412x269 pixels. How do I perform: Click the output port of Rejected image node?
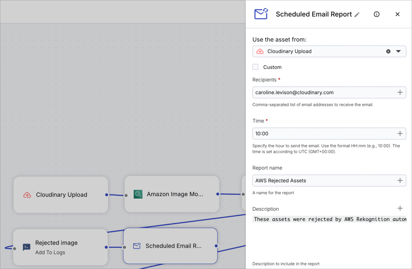(x=106, y=247)
